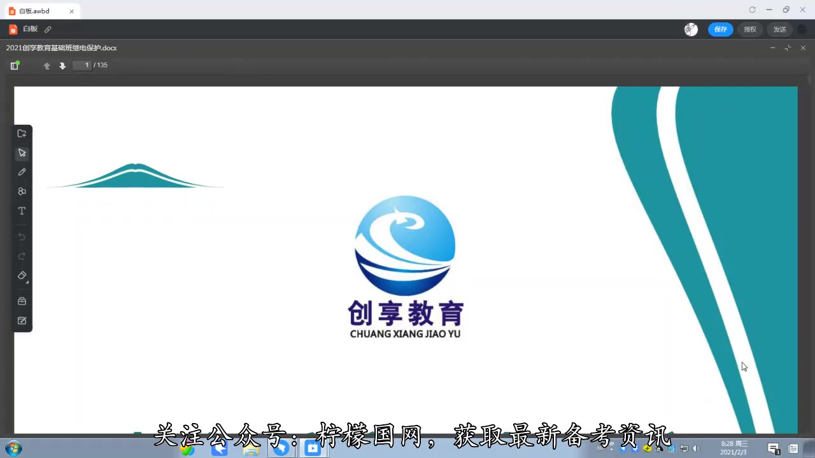815x458 pixels.
Task: Go to previous page arrow
Action: (x=46, y=66)
